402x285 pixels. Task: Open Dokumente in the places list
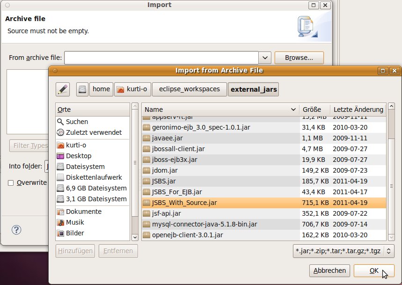83,212
